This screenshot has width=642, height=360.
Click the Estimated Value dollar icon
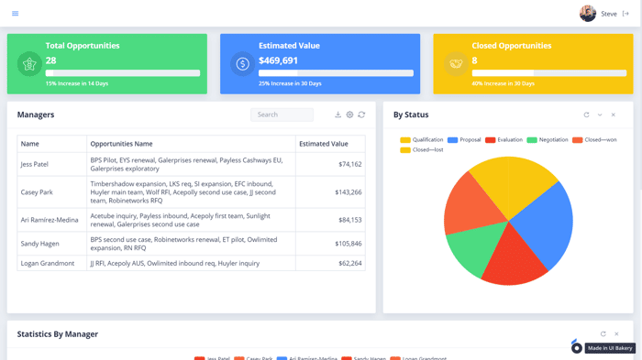click(x=242, y=64)
